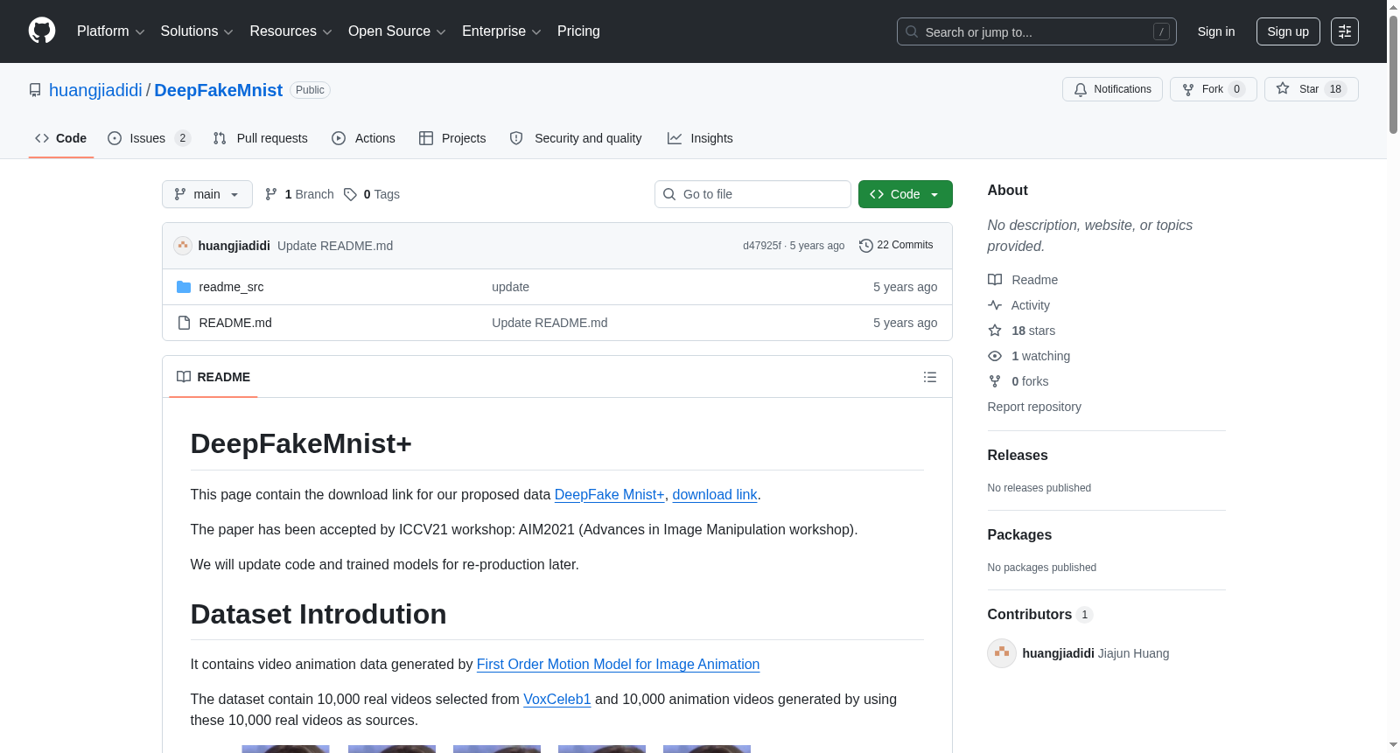This screenshot has width=1400, height=753.
Task: Click the contributor avatar for huangjiadidi
Action: point(1002,653)
